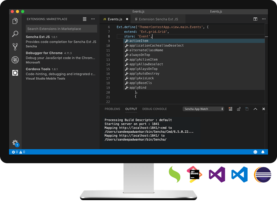Open the Sencha App Watch output dropdown
The height and width of the screenshot is (203, 277).
point(203,109)
